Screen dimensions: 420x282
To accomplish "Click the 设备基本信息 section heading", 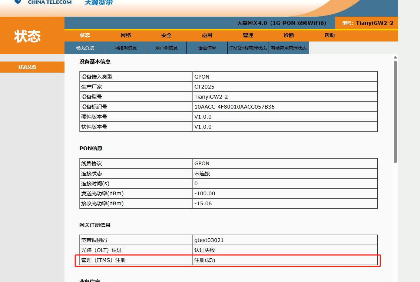I will coord(95,62).
